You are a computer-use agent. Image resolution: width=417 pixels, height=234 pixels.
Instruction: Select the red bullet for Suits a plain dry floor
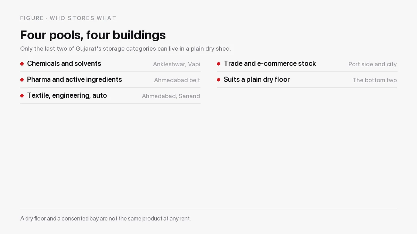pyautogui.click(x=219, y=80)
